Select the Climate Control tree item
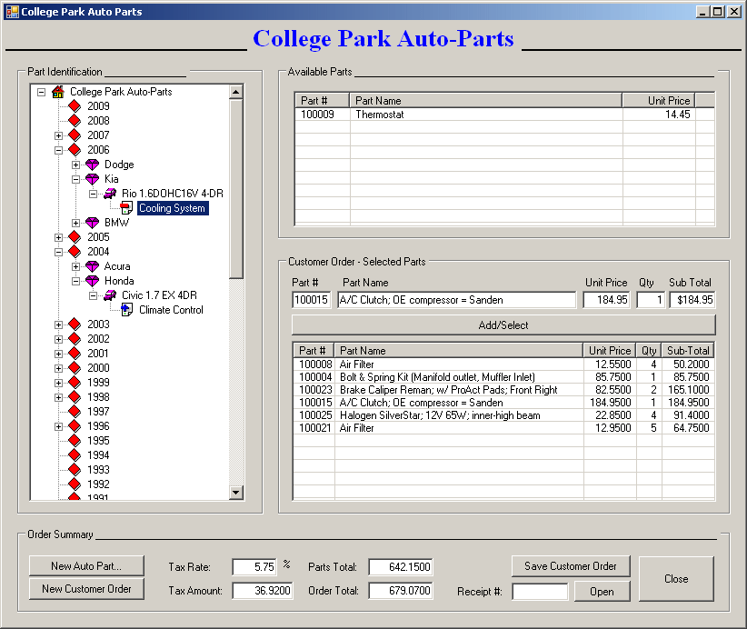The height and width of the screenshot is (629, 747). (171, 310)
